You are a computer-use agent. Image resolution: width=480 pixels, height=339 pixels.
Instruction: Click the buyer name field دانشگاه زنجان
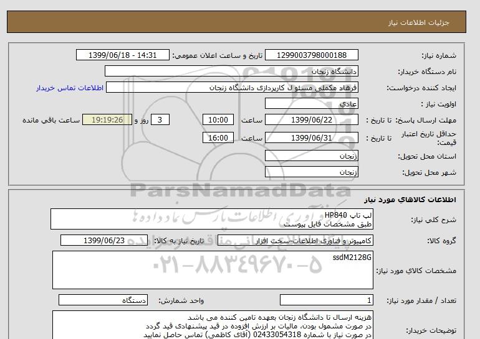tap(231, 71)
